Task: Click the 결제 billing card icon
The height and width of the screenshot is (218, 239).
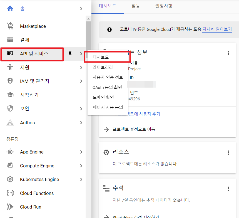Action: (x=10, y=40)
